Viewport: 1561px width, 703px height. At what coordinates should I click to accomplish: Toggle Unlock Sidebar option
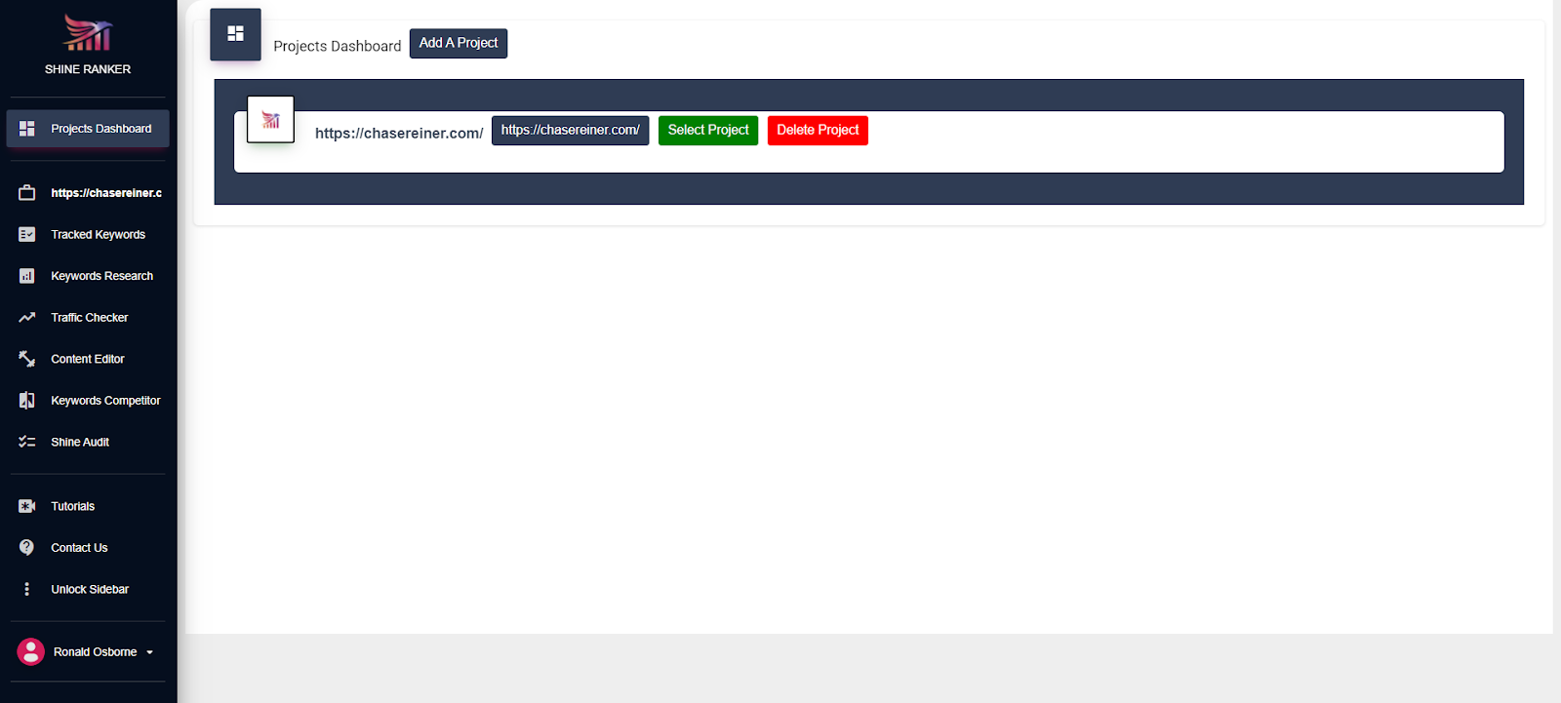(88, 589)
